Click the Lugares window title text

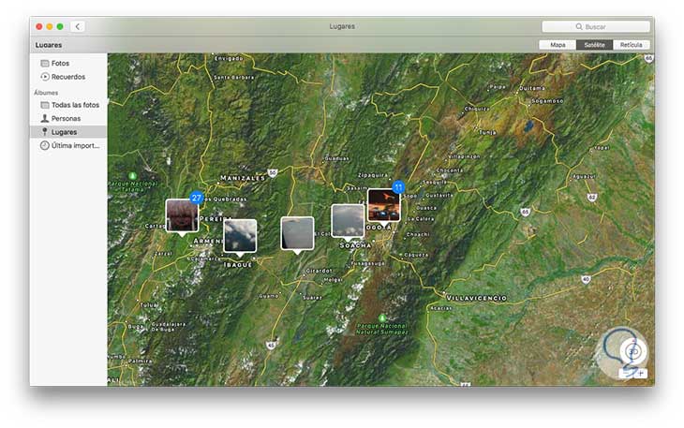(342, 26)
